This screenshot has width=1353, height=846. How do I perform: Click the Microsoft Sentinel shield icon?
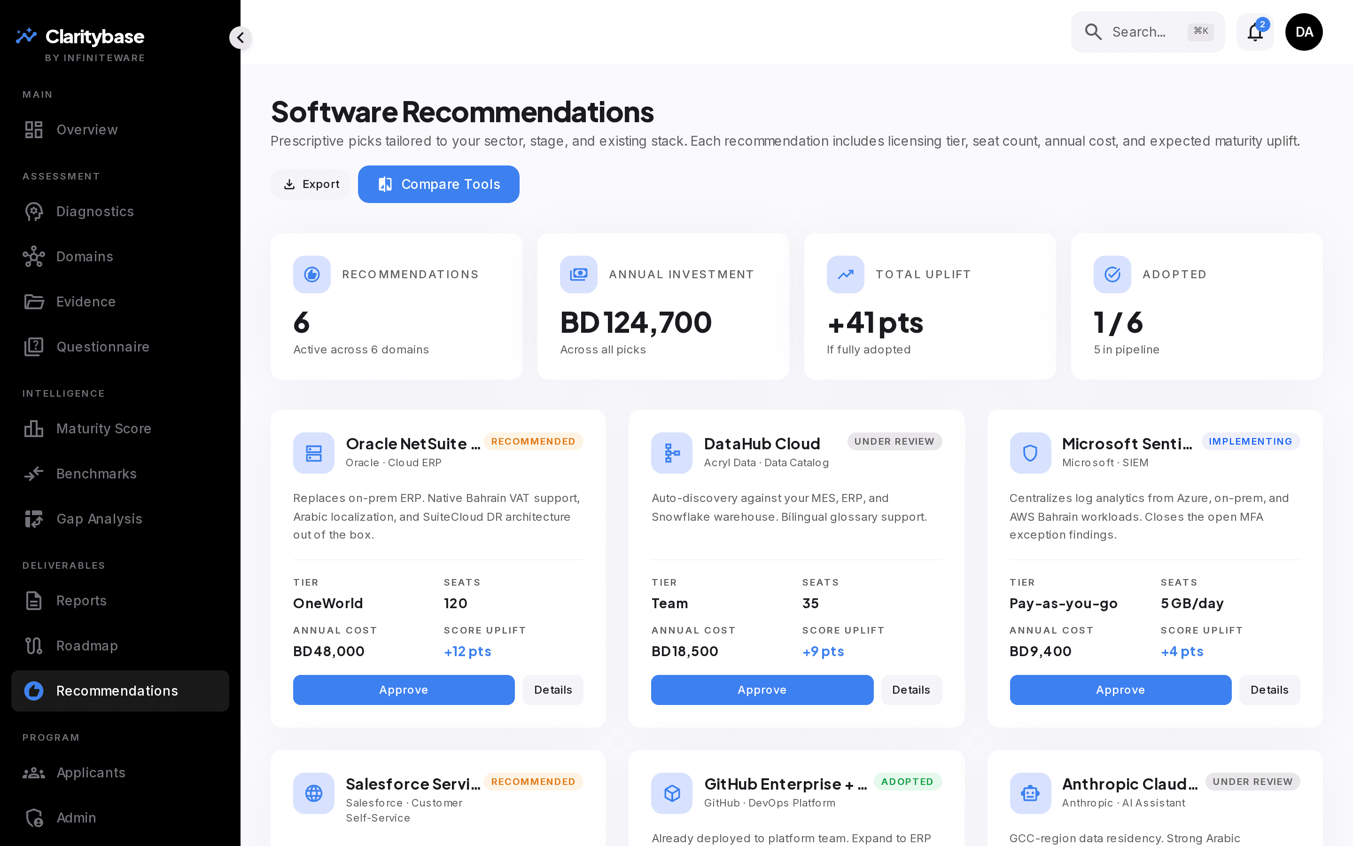coord(1030,453)
